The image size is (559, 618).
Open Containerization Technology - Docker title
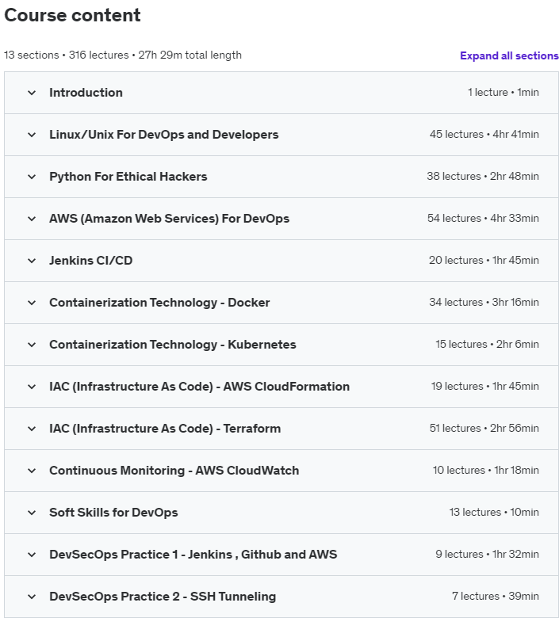coord(159,303)
